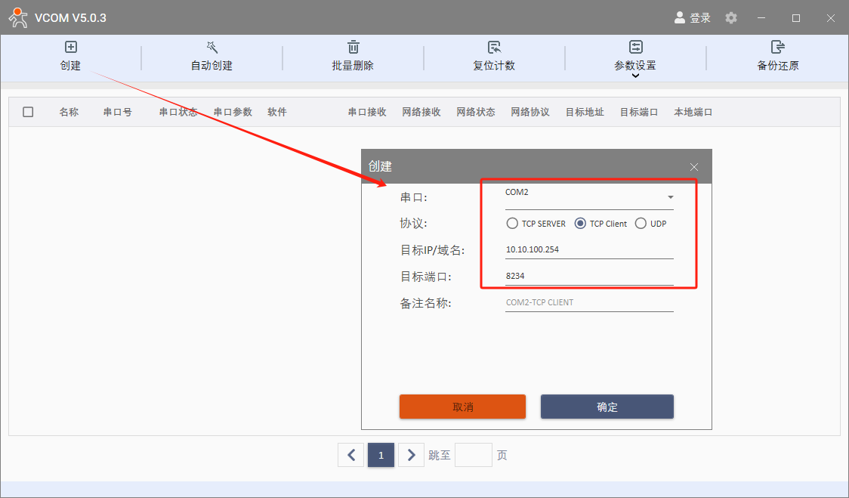849x498 pixels.
Task: Open the gear settings icon in title bar
Action: click(731, 17)
